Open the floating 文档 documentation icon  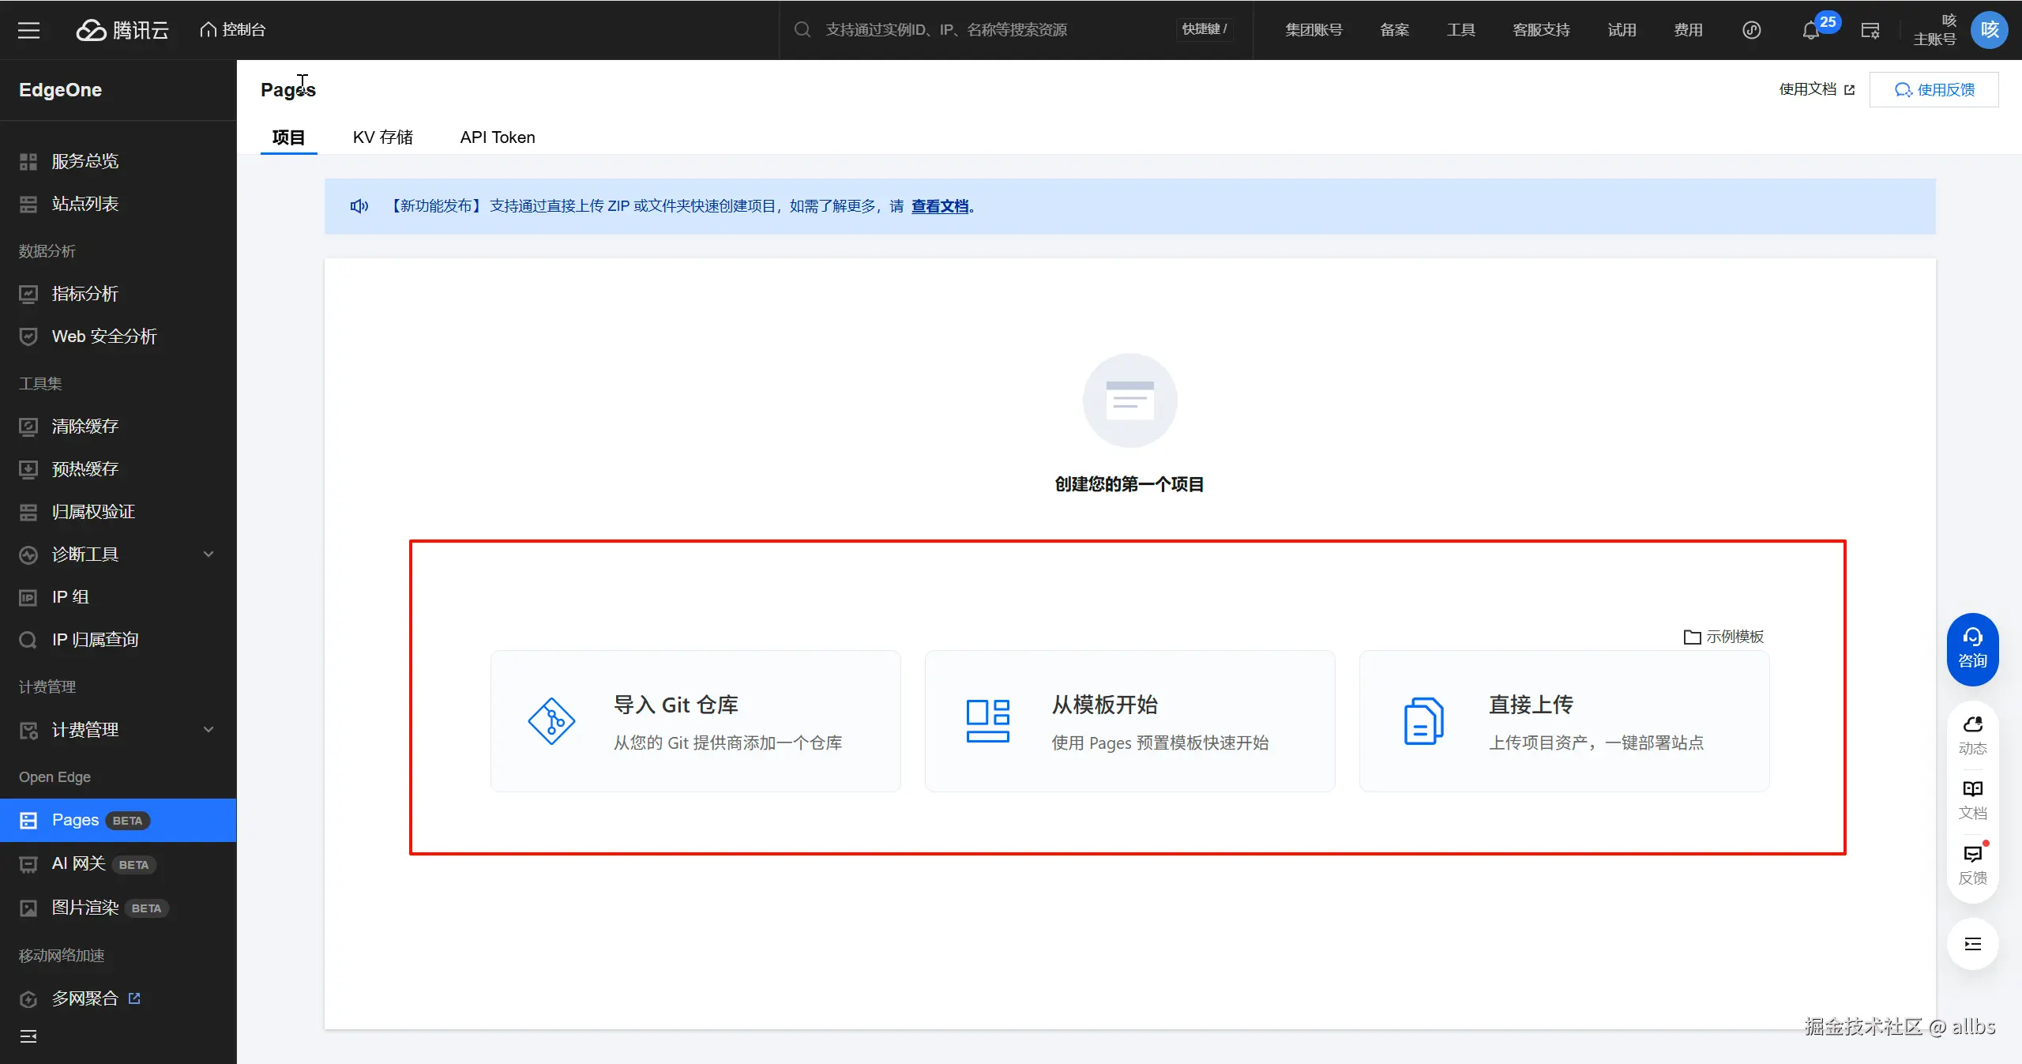[x=1972, y=798]
